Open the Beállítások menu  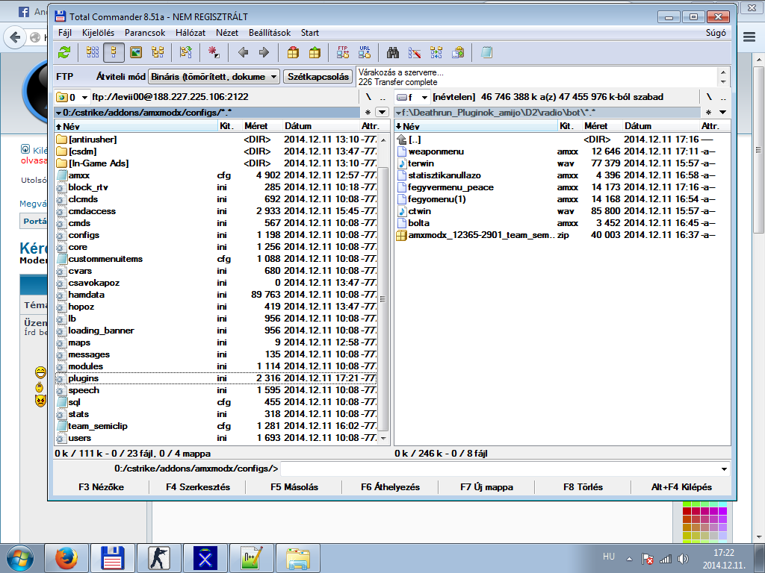pos(270,33)
